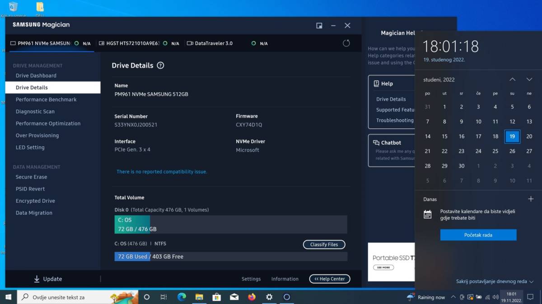This screenshot has height=304, width=542.
Task: Go to the next month in the calendar
Action: pyautogui.click(x=529, y=79)
